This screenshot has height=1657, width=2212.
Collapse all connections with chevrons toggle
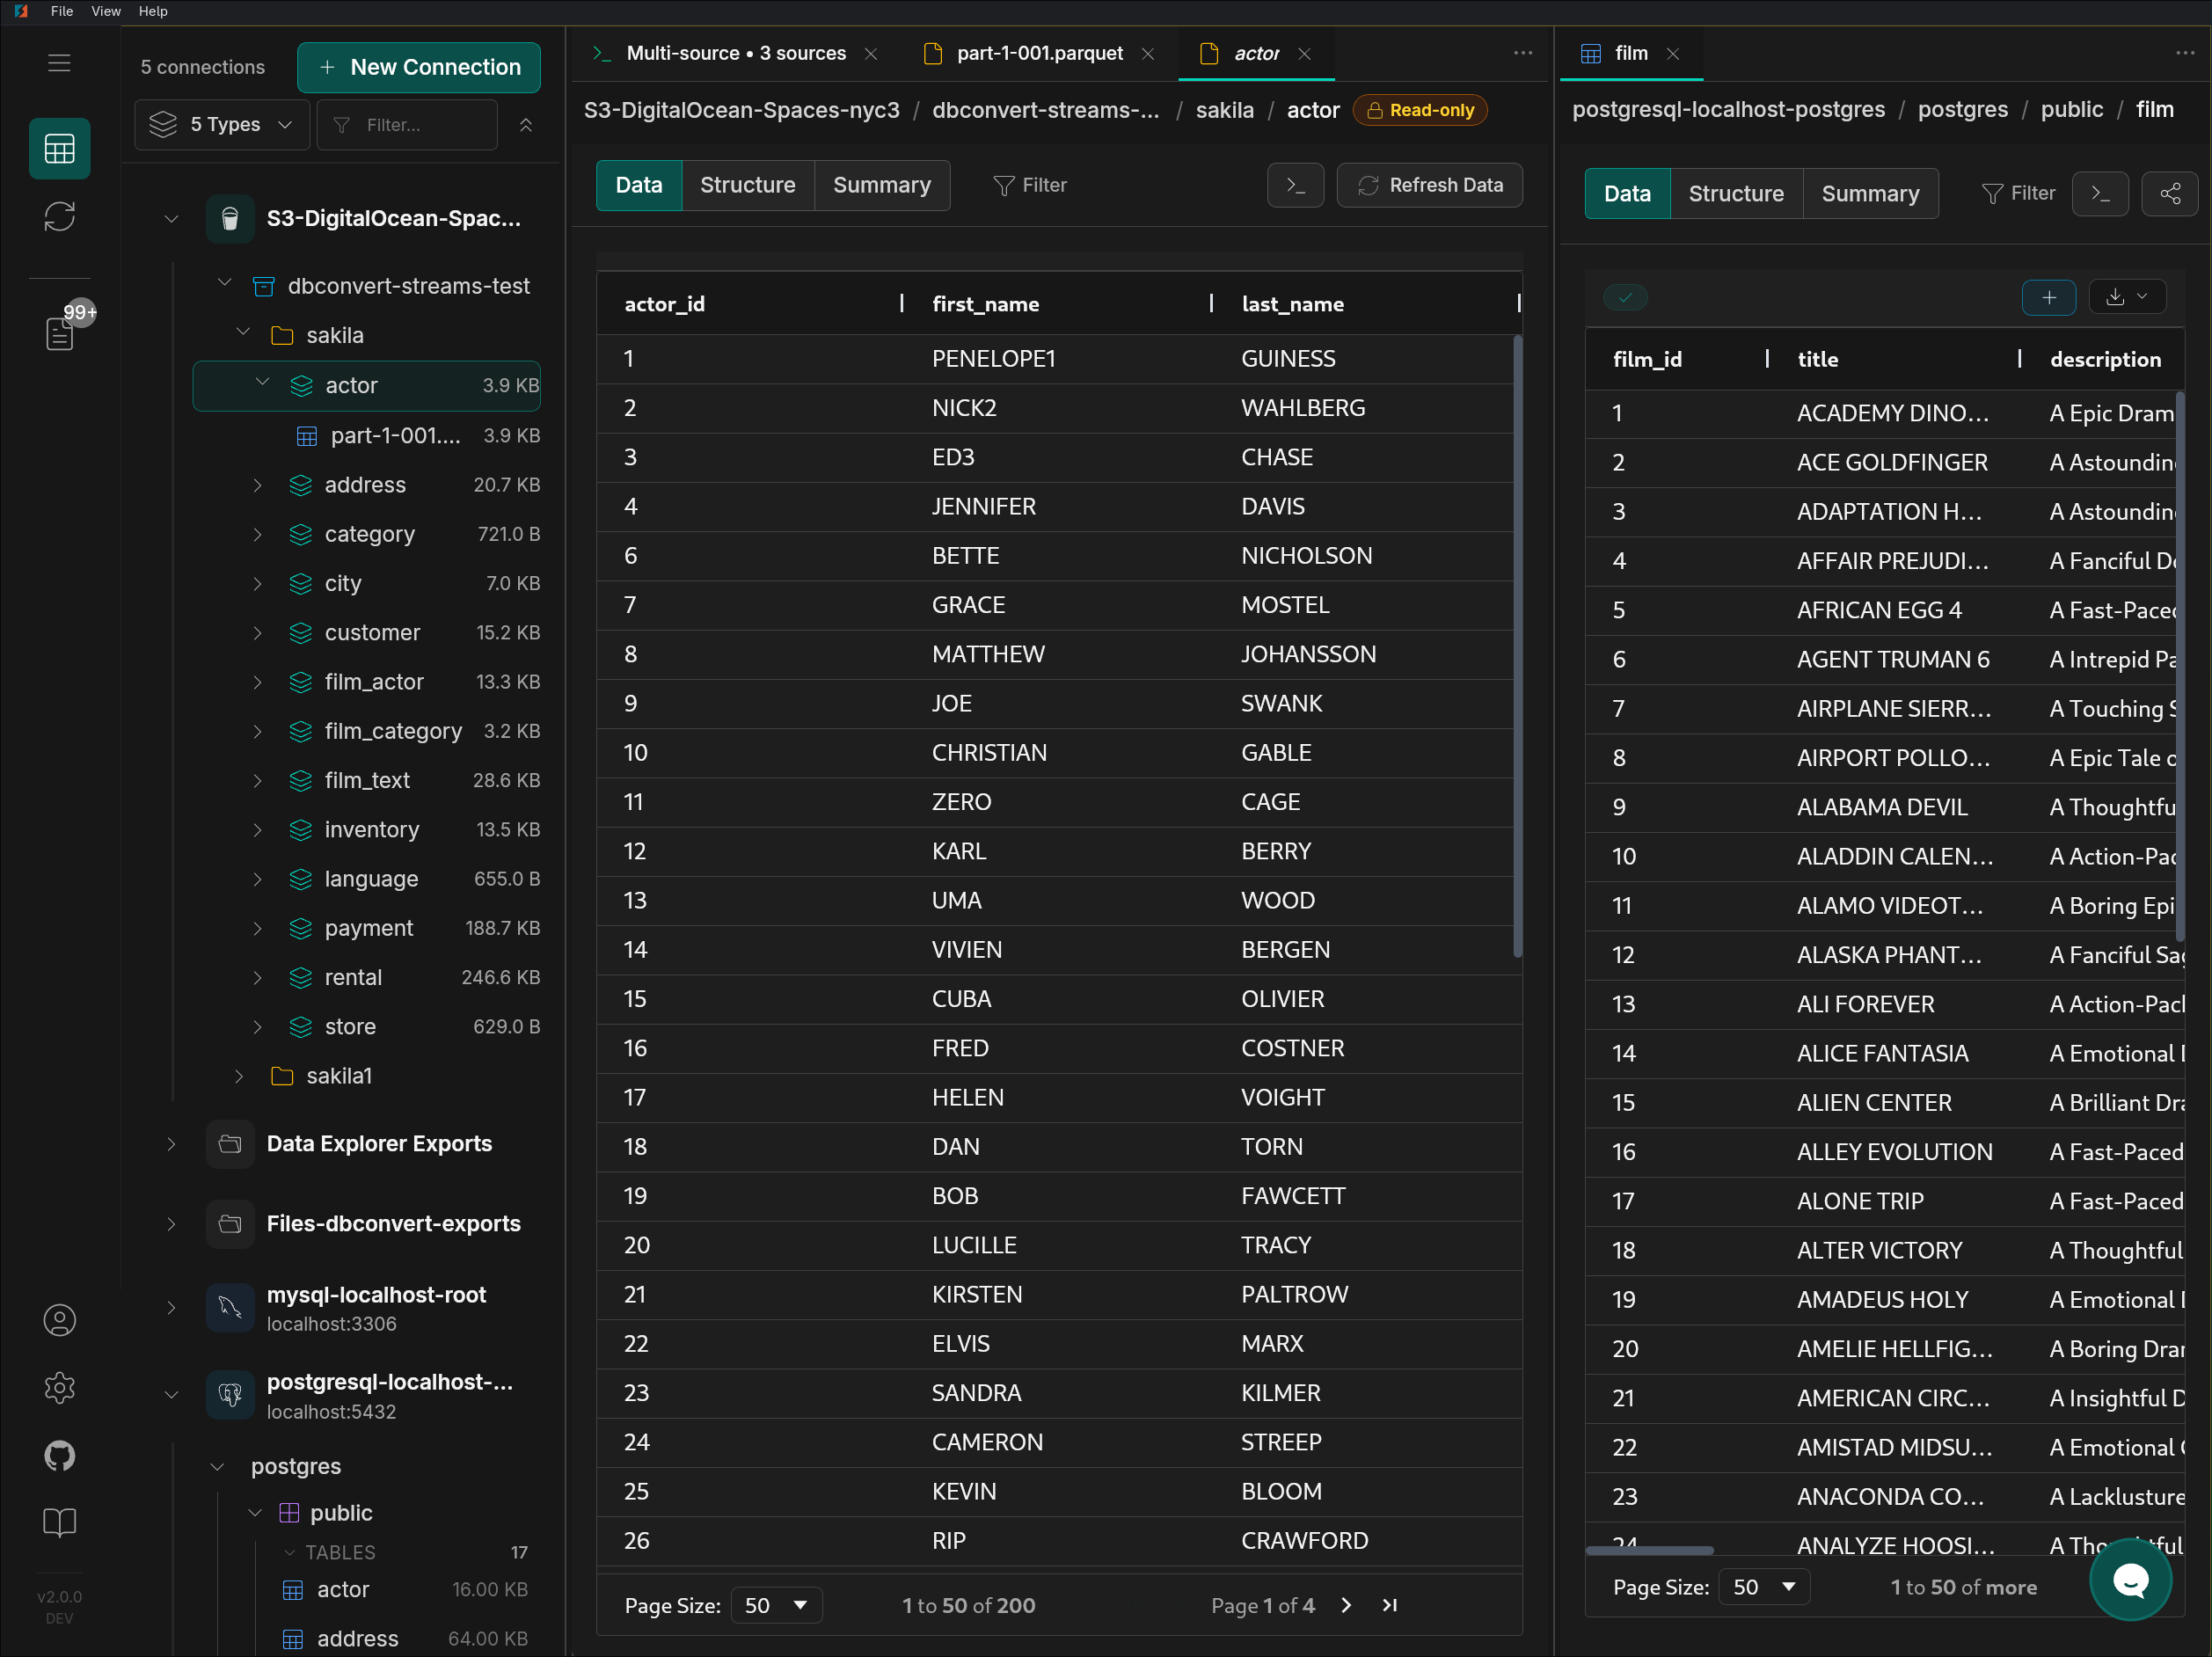[x=526, y=125]
